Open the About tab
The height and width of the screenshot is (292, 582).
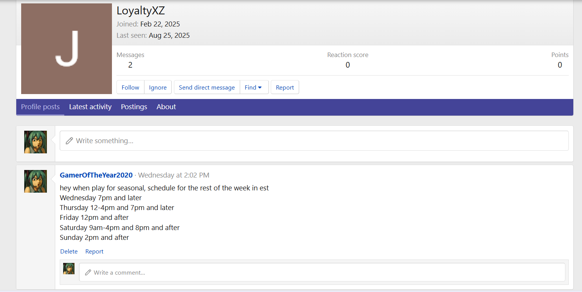pyautogui.click(x=166, y=107)
